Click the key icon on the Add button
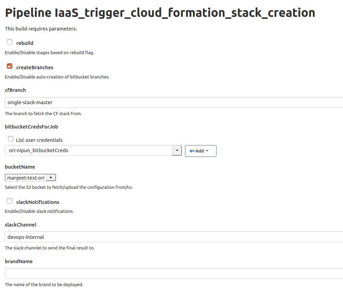Viewport: 343px width, 293px height. [192, 151]
